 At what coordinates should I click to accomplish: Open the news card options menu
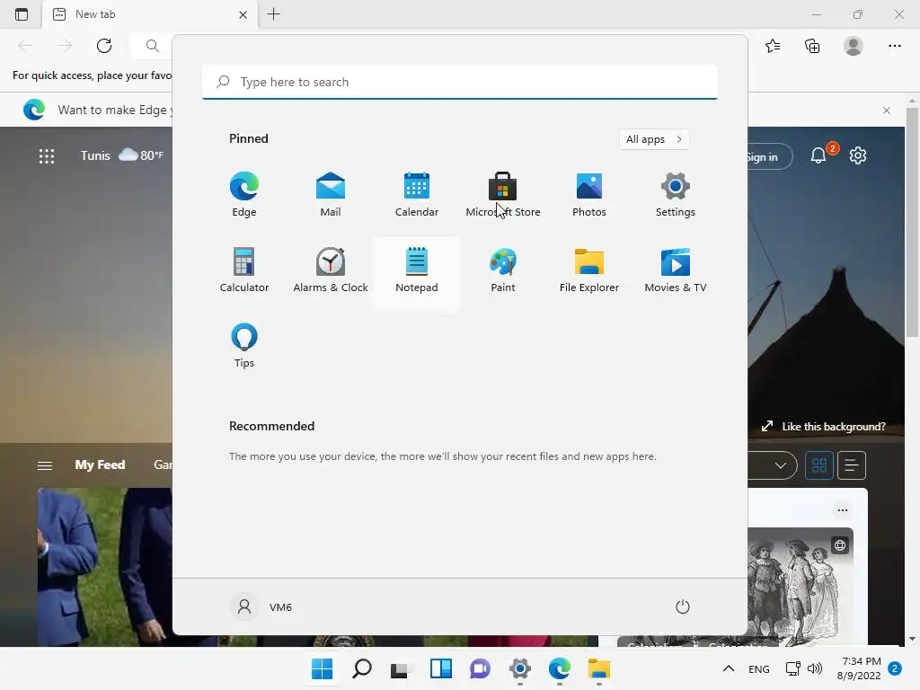[843, 510]
